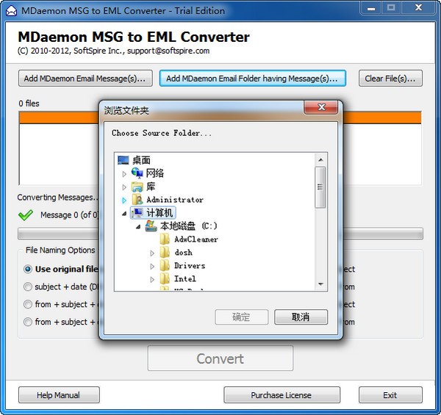Click the AdwCleaner folder icon
441x415 pixels.
click(x=165, y=239)
